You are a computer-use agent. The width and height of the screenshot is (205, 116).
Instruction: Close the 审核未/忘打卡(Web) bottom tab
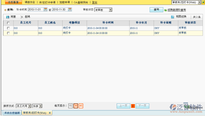click(x=50, y=113)
